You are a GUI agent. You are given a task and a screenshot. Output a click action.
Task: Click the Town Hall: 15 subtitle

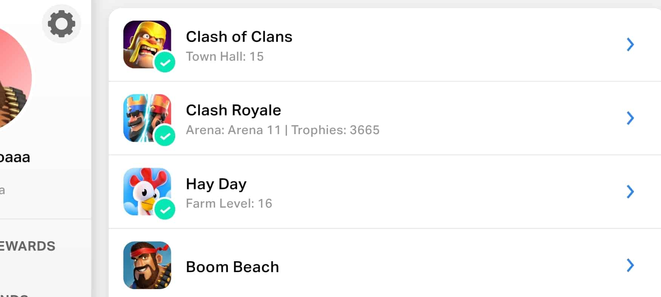(x=225, y=57)
